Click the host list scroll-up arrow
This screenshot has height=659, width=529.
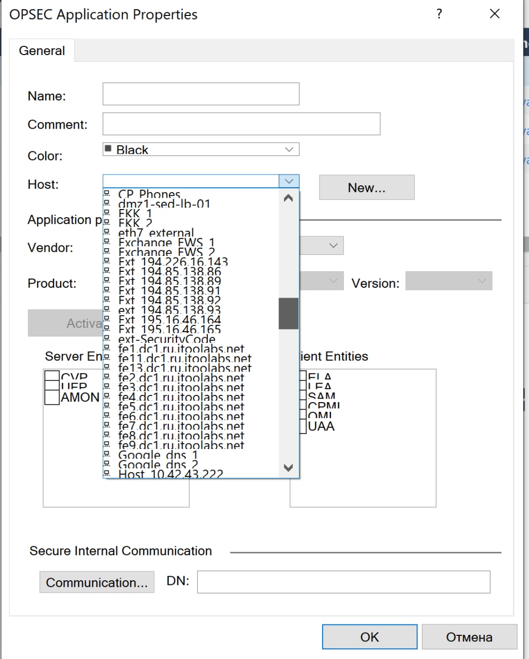289,198
